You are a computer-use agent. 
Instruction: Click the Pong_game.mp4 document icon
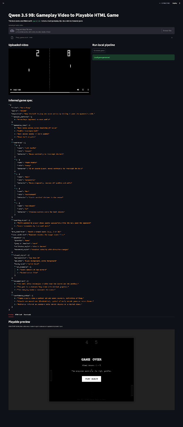12,37
